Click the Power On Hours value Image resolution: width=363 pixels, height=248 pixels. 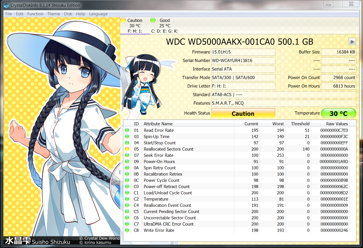pyautogui.click(x=339, y=86)
